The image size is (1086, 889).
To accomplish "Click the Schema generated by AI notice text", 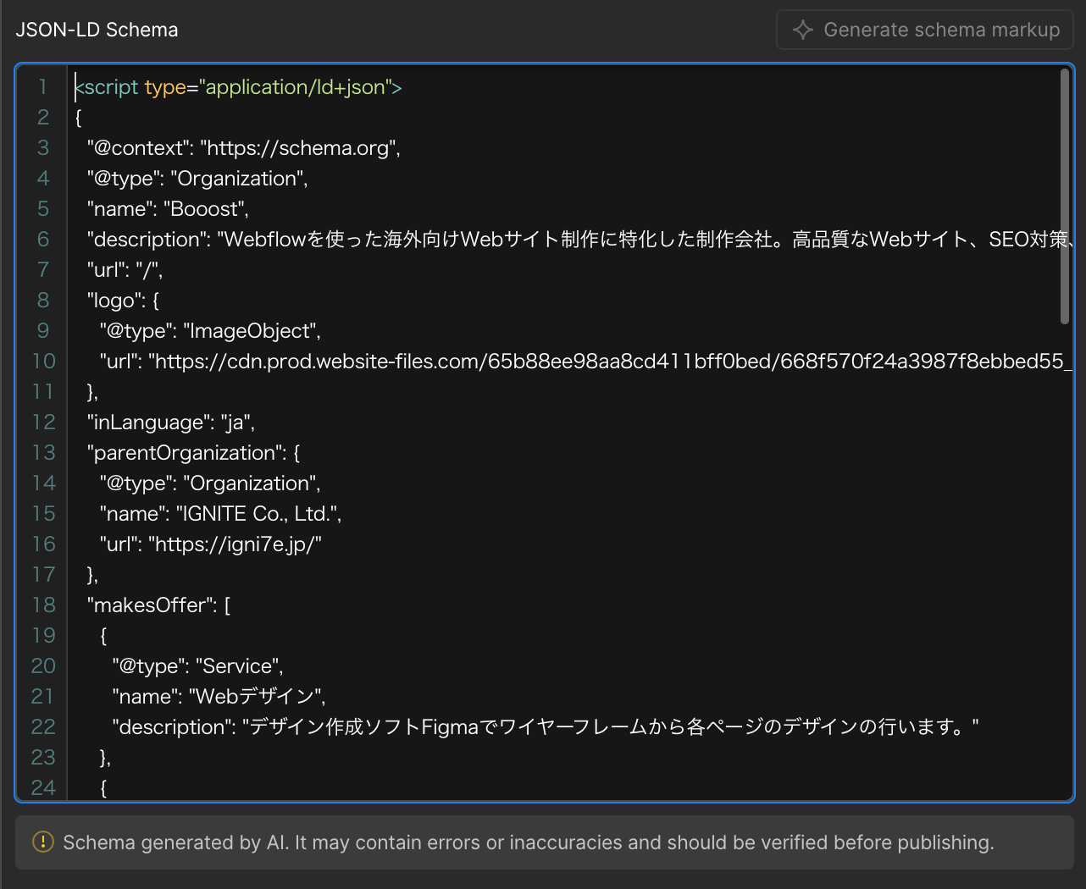I will 529,842.
